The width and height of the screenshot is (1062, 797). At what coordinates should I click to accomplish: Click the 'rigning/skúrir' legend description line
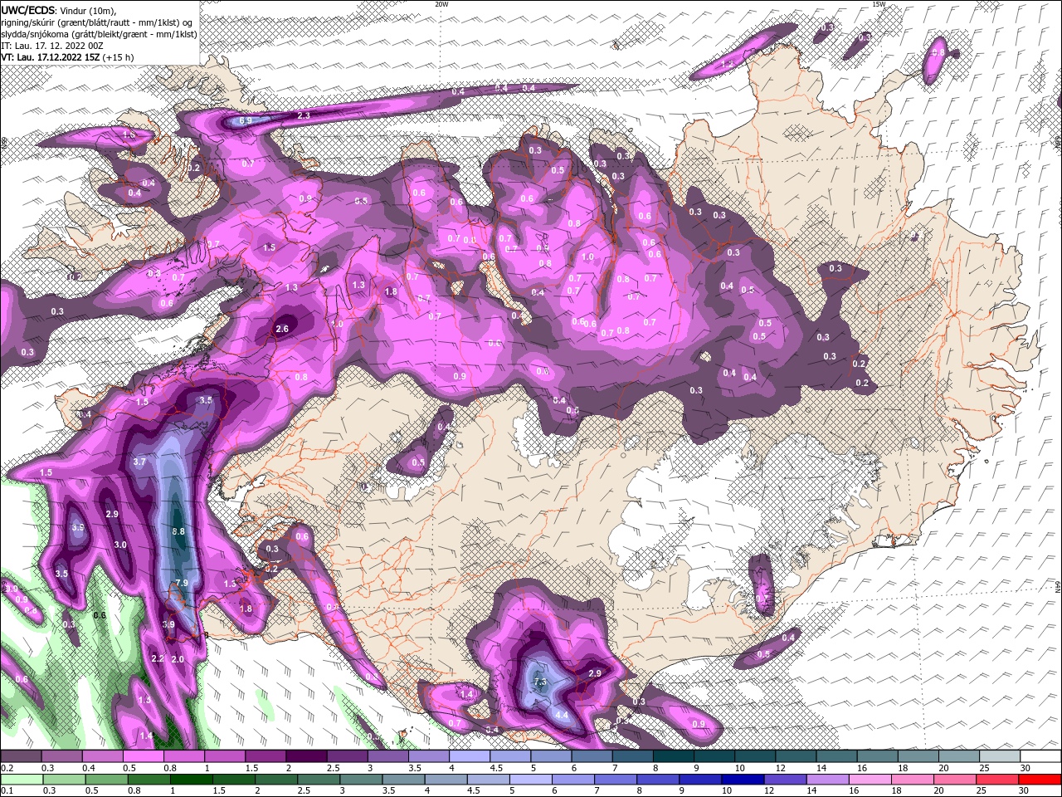97,22
